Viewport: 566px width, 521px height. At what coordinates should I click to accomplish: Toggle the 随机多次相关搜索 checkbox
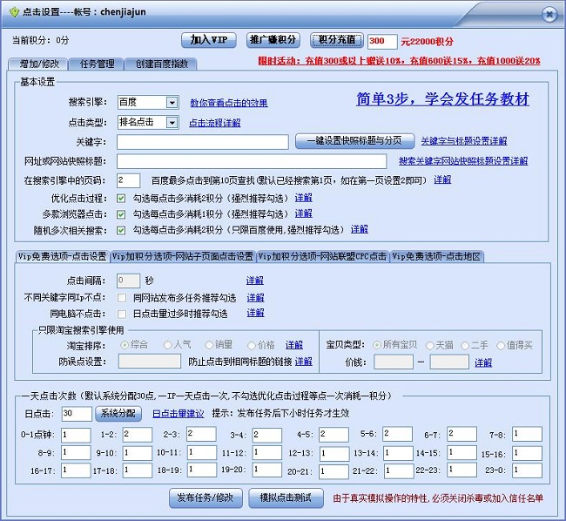click(121, 230)
